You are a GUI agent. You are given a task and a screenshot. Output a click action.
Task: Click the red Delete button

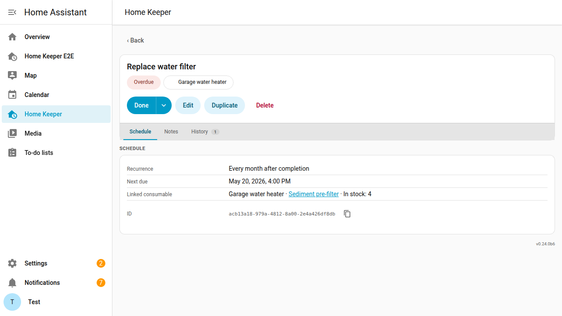[265, 105]
